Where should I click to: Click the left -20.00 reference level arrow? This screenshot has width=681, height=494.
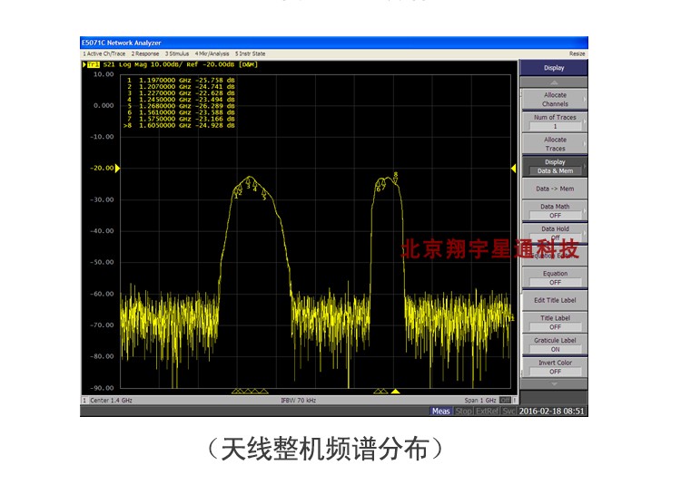117,169
